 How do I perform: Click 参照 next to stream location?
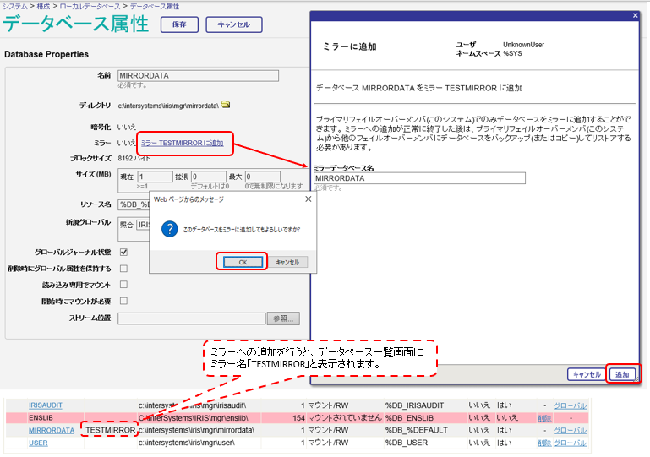[x=283, y=318]
